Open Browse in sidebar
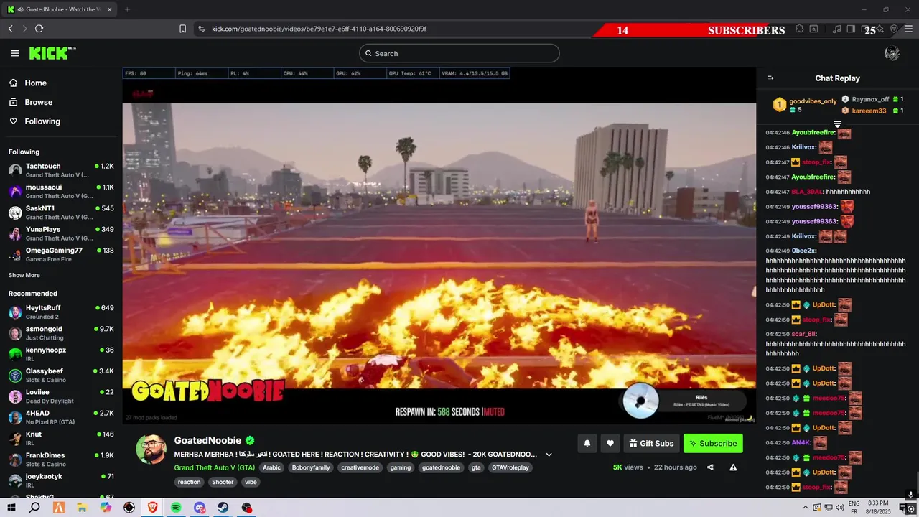 coord(61,102)
